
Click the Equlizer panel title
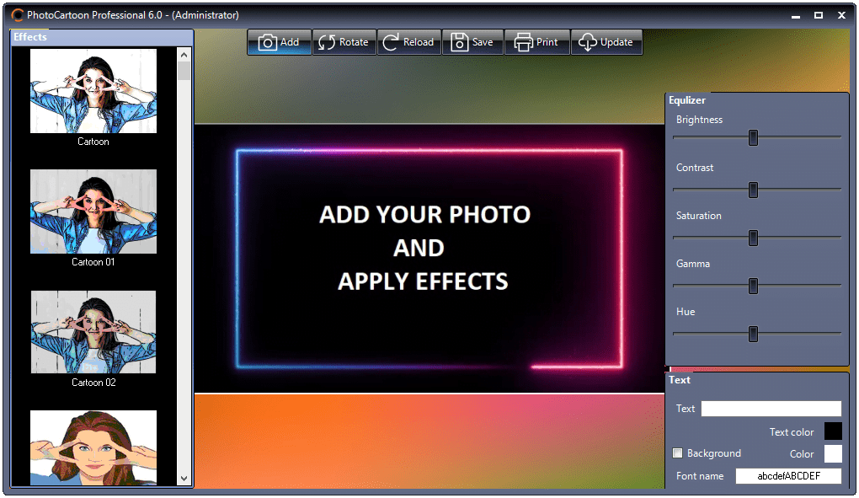[687, 100]
